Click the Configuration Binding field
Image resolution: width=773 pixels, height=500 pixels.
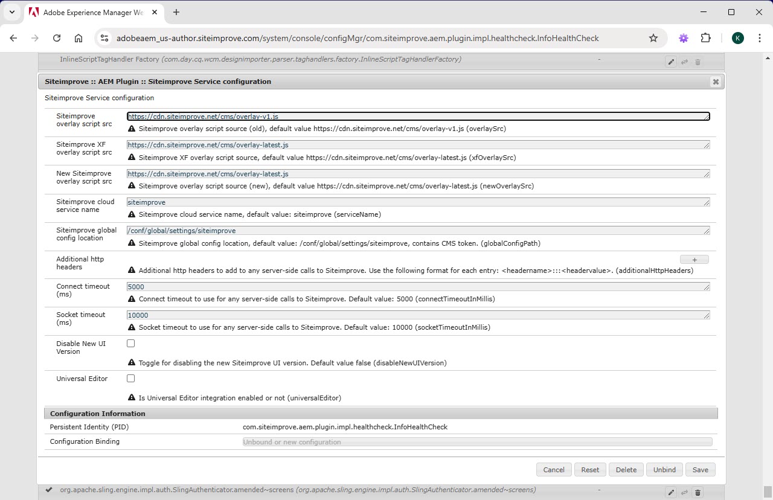tap(477, 442)
